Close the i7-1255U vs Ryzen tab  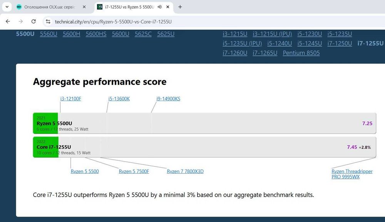[x=168, y=7]
